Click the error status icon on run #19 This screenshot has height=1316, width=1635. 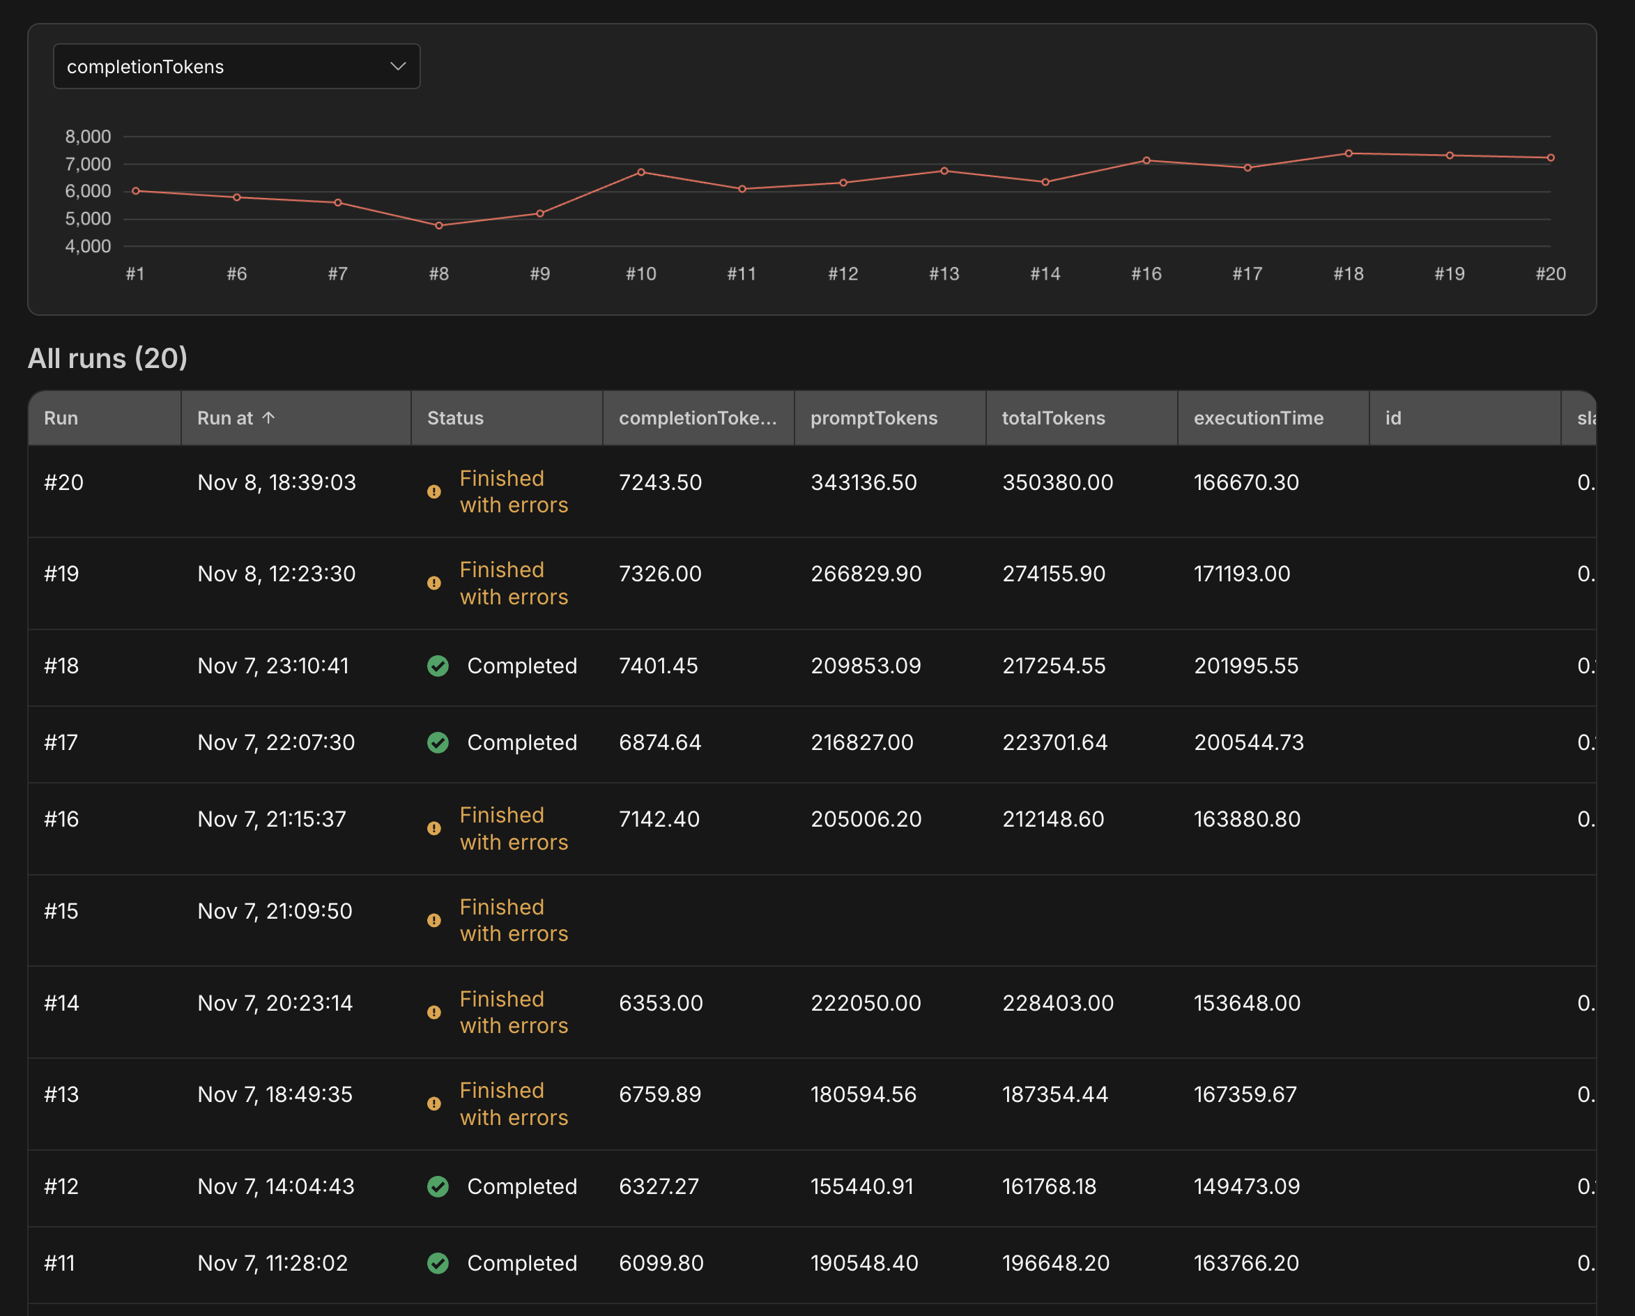click(433, 583)
